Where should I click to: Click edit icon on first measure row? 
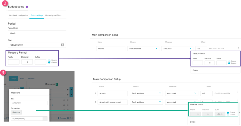[x=68, y=90]
